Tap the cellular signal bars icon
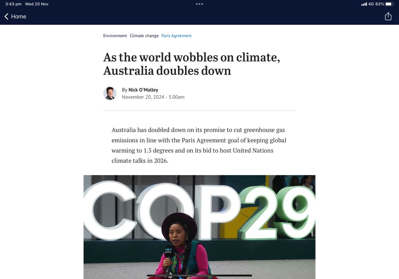 pyautogui.click(x=364, y=4)
